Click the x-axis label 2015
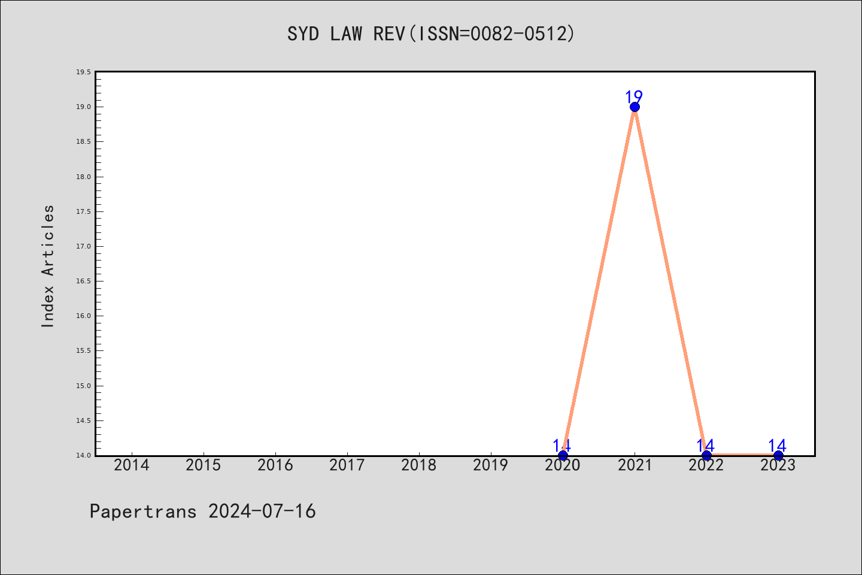Viewport: 862px width, 575px height. [204, 465]
